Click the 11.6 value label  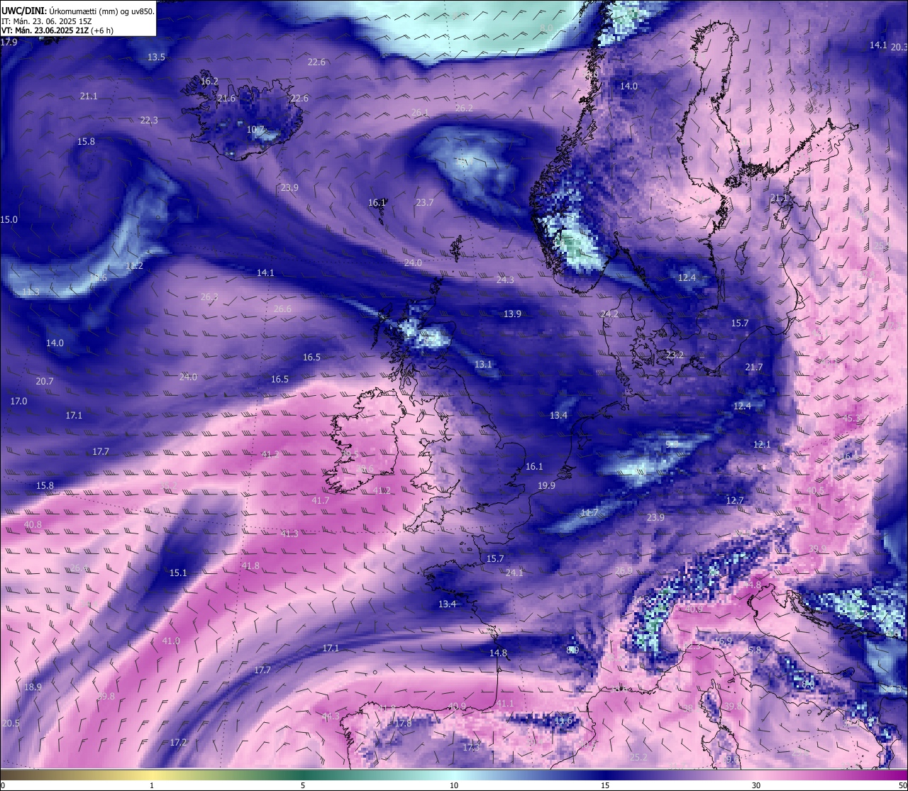point(563,721)
